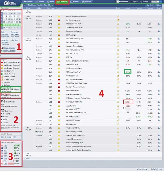164x172 pixels.
Task: Click the Up Next button in header
Action: pyautogui.click(x=150, y=5)
